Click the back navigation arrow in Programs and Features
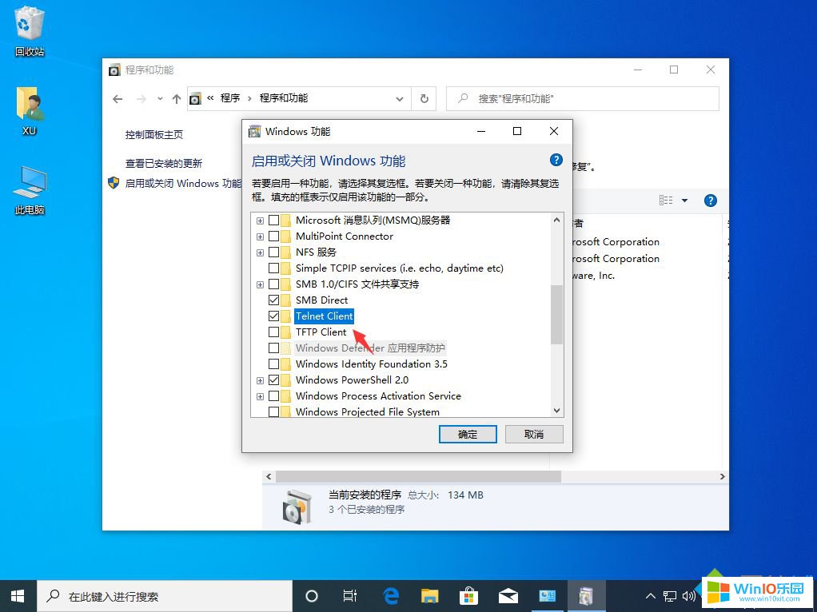Image resolution: width=817 pixels, height=612 pixels. point(118,97)
